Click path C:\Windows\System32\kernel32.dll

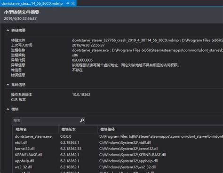129,149
